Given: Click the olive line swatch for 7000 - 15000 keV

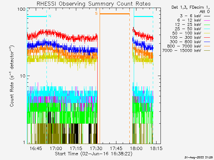Looking at the screenshot, I should (x=207, y=51).
